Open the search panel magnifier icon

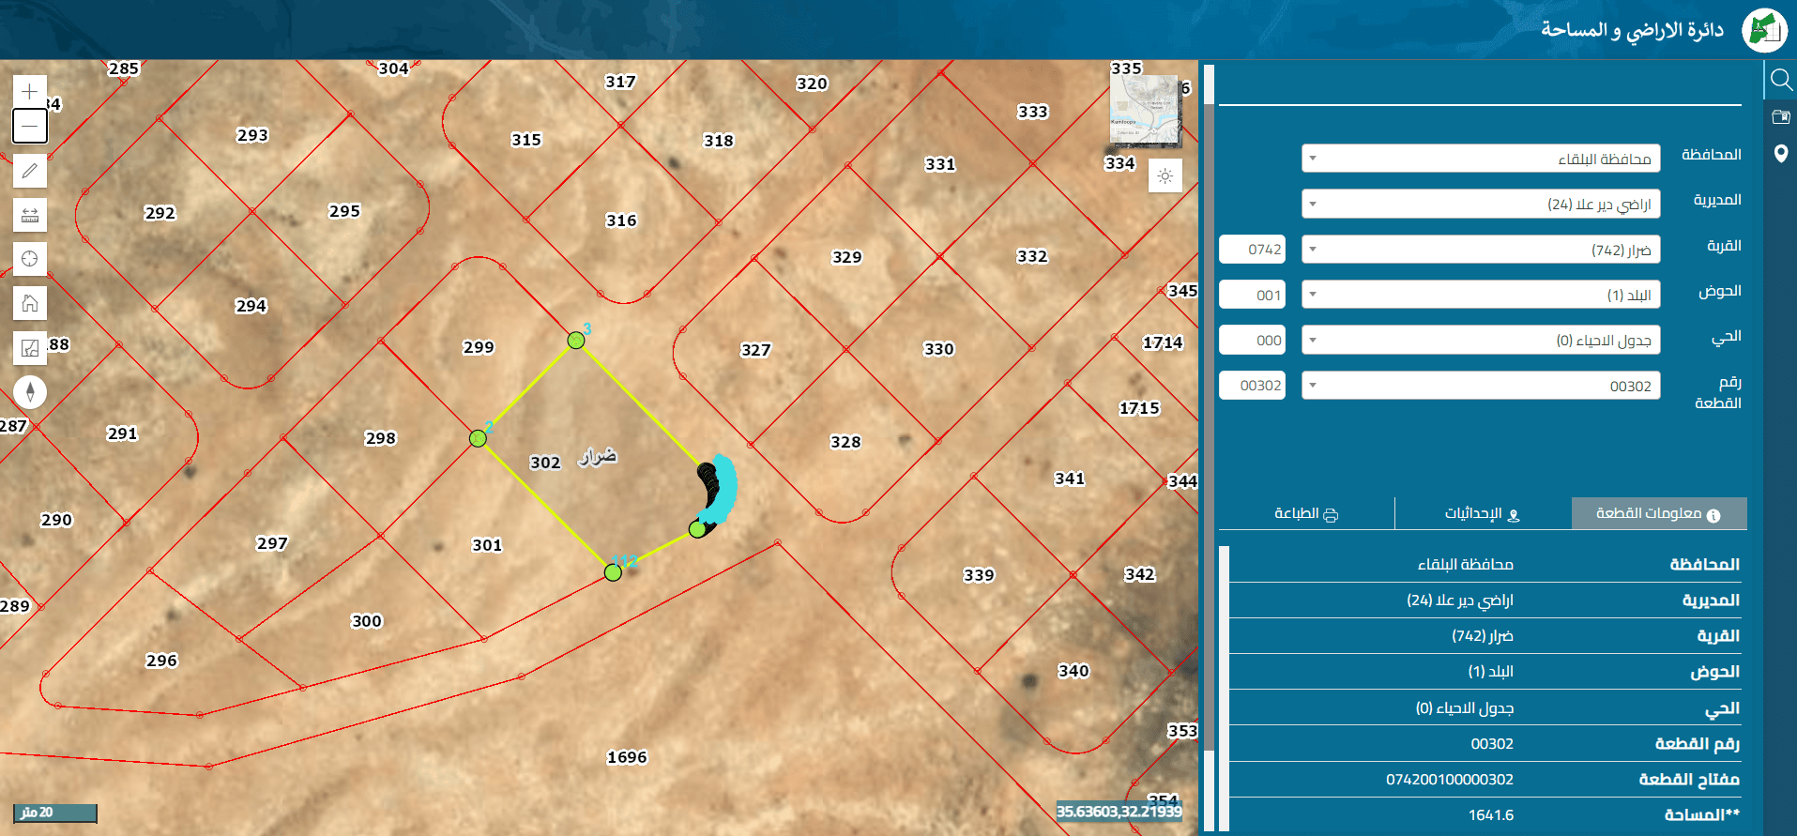click(1780, 79)
